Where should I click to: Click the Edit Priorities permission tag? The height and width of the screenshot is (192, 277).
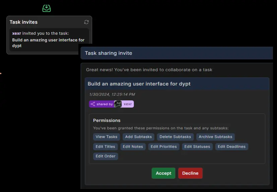(164, 147)
